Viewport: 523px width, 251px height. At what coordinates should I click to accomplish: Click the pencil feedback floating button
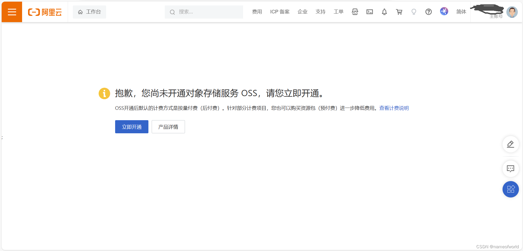pos(511,144)
